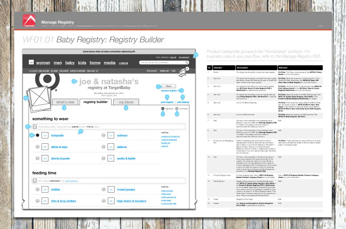This screenshot has width=346, height=229.
Task: Open the breast pumps link
Action: point(126,190)
